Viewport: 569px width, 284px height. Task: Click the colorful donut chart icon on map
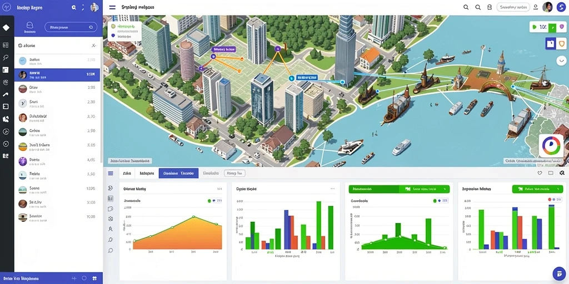551,146
